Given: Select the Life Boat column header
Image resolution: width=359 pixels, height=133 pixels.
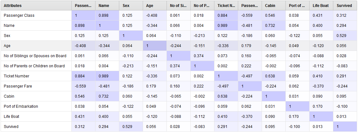Looking at the screenshot, I should tap(321, 5).
